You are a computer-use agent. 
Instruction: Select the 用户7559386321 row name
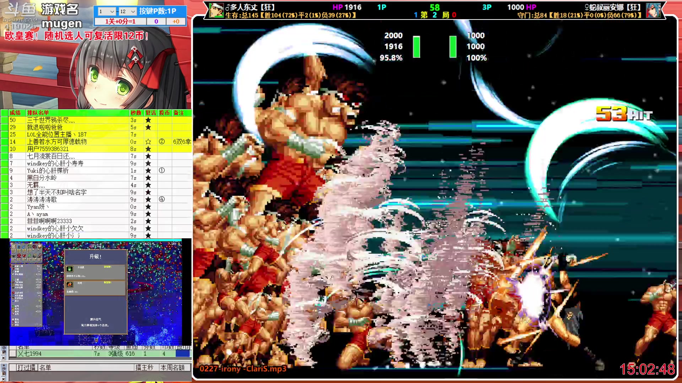click(48, 149)
